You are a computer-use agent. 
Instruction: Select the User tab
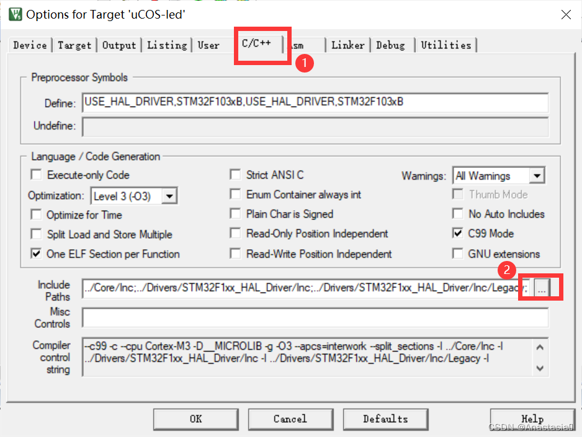[208, 45]
